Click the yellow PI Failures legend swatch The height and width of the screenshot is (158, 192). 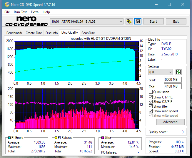click(x=56, y=138)
